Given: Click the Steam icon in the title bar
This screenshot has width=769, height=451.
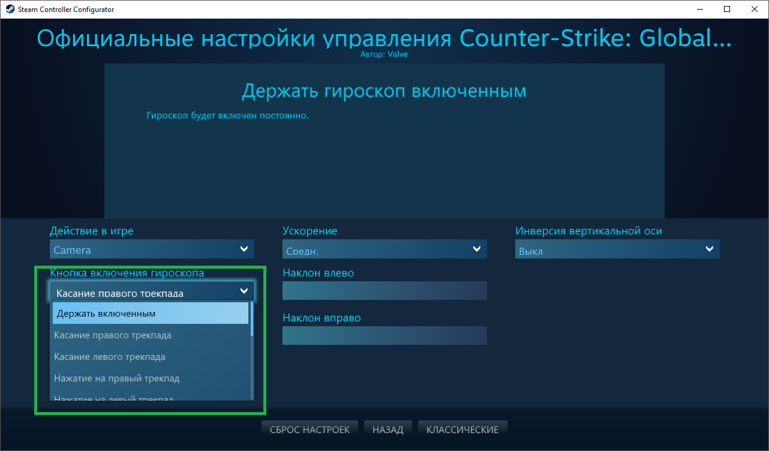Looking at the screenshot, I should click(x=10, y=9).
